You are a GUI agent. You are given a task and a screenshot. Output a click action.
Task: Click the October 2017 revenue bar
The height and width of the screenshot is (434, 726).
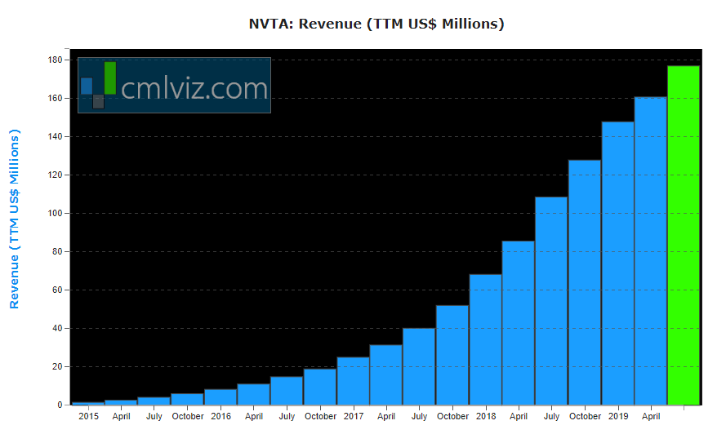452,355
